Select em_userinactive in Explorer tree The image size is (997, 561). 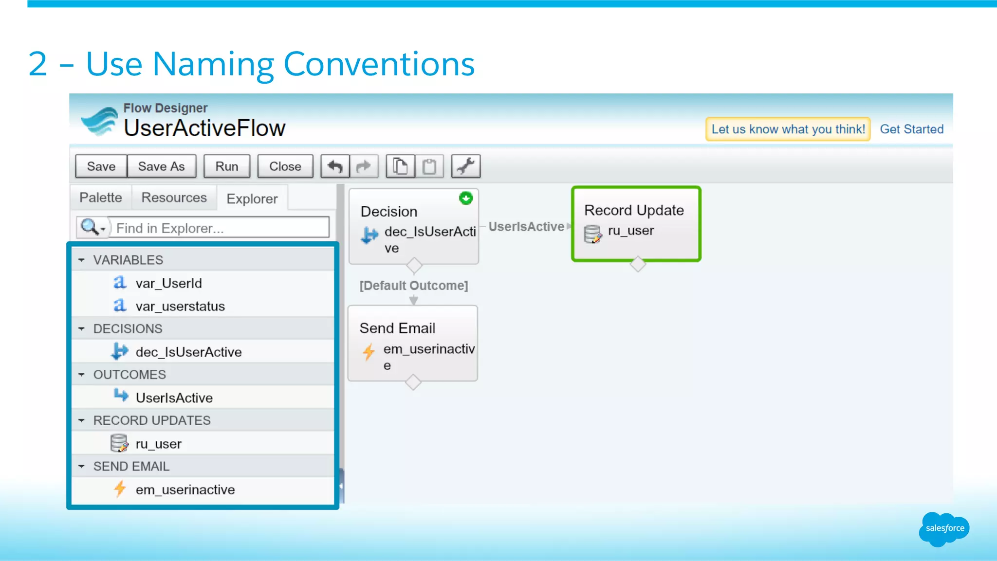(203, 489)
